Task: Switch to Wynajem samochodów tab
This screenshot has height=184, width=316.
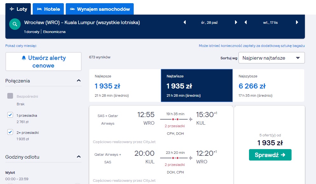Action: (x=100, y=9)
